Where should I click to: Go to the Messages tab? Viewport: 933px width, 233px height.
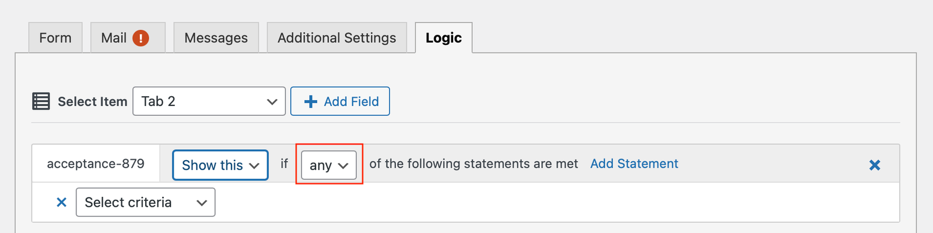(x=216, y=38)
